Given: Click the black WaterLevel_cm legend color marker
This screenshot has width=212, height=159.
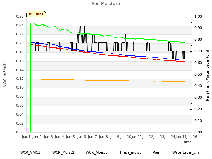Looking at the screenshot, I should tap(168, 153).
